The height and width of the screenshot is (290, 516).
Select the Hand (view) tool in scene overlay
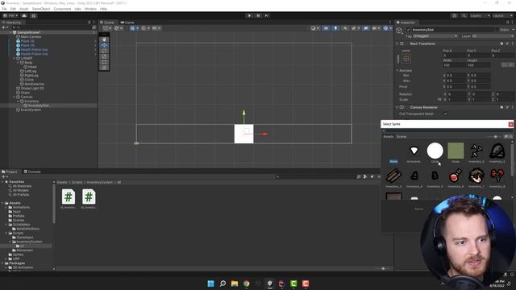(x=104, y=39)
